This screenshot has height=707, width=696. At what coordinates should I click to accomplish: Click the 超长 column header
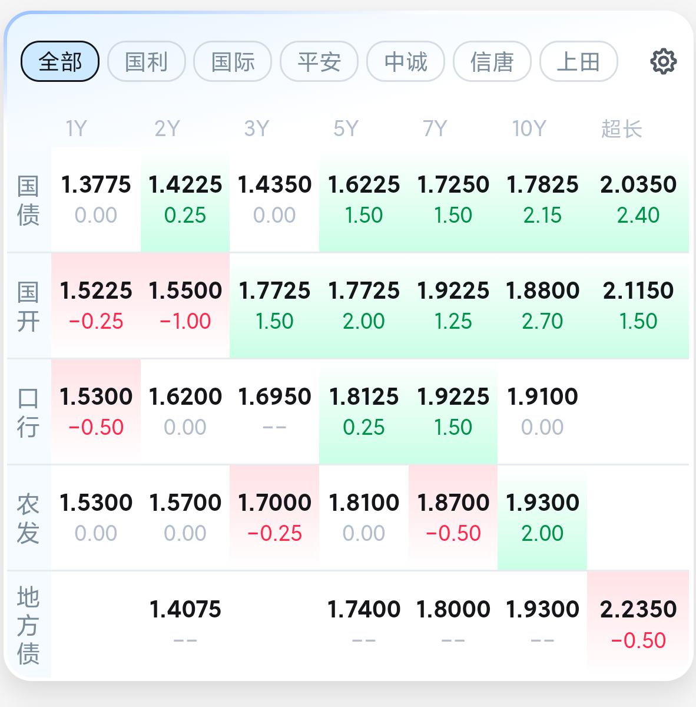tap(622, 128)
